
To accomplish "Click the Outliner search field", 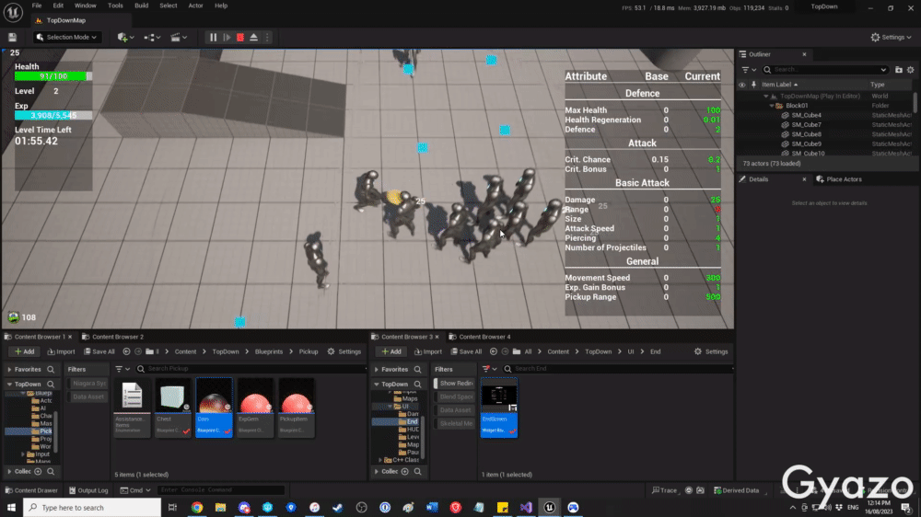I will 829,69.
